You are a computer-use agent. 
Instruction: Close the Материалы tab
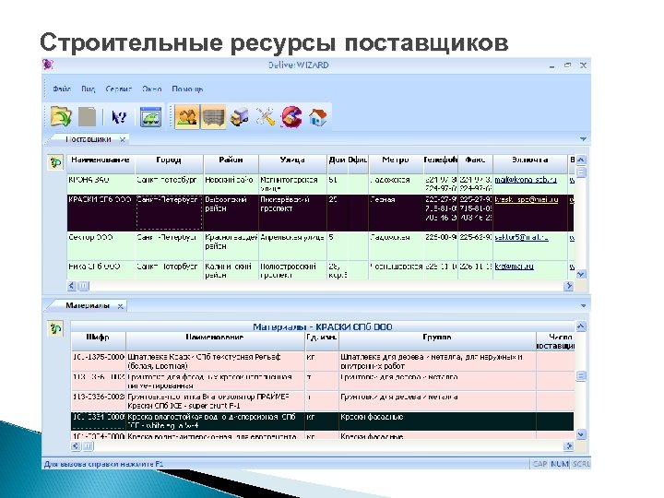pos(121,306)
